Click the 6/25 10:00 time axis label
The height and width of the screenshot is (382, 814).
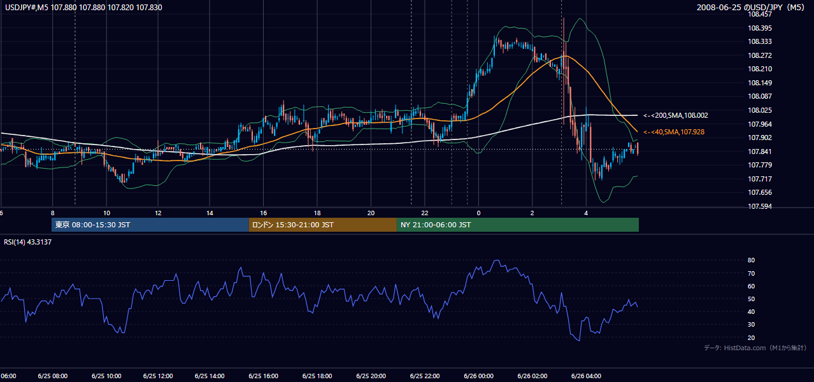[106, 376]
